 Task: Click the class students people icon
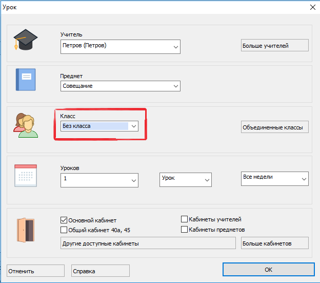(x=26, y=125)
